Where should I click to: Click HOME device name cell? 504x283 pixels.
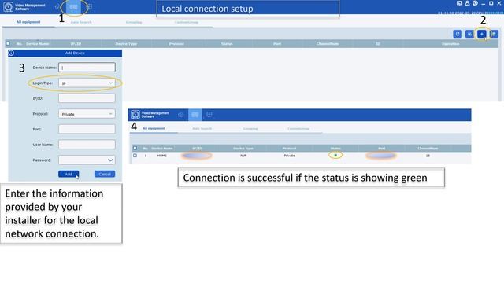click(x=162, y=156)
